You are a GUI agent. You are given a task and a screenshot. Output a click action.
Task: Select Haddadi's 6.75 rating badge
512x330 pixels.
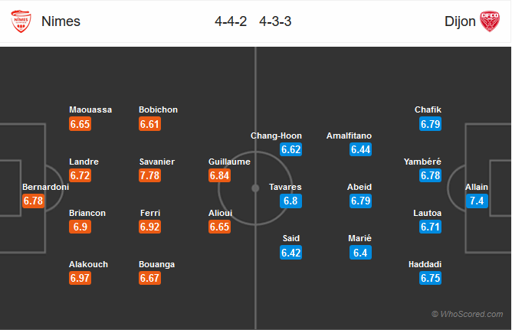[x=430, y=278]
